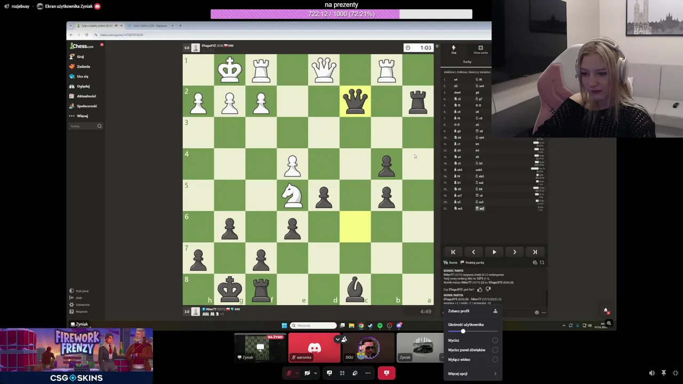Click the chess.com search field
Image resolution: width=683 pixels, height=384 pixels.
coord(85,126)
